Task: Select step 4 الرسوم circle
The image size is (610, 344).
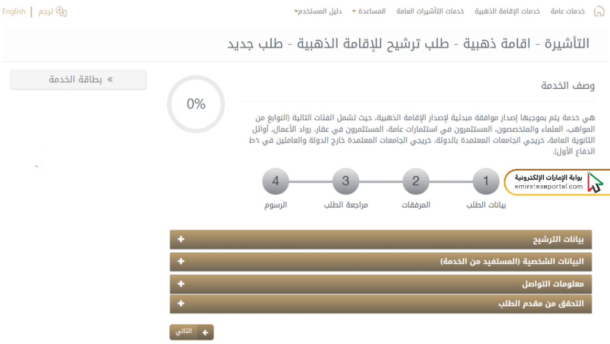Action: [x=276, y=181]
